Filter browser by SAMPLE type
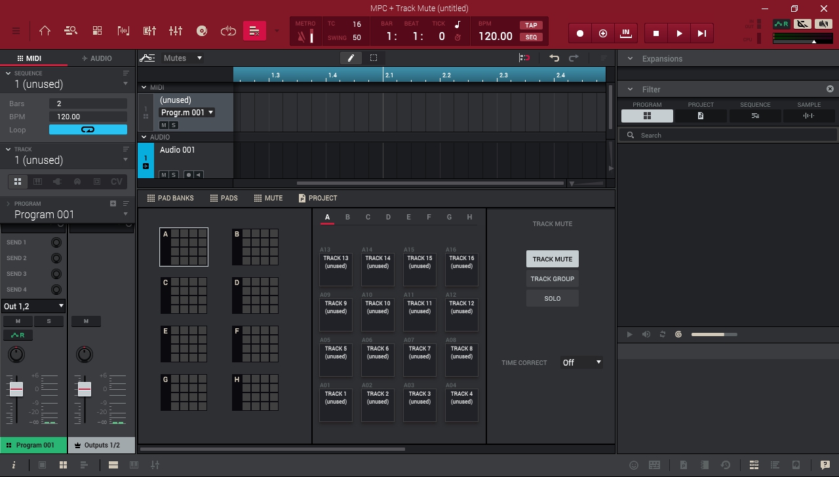This screenshot has height=477, width=839. coord(809,116)
